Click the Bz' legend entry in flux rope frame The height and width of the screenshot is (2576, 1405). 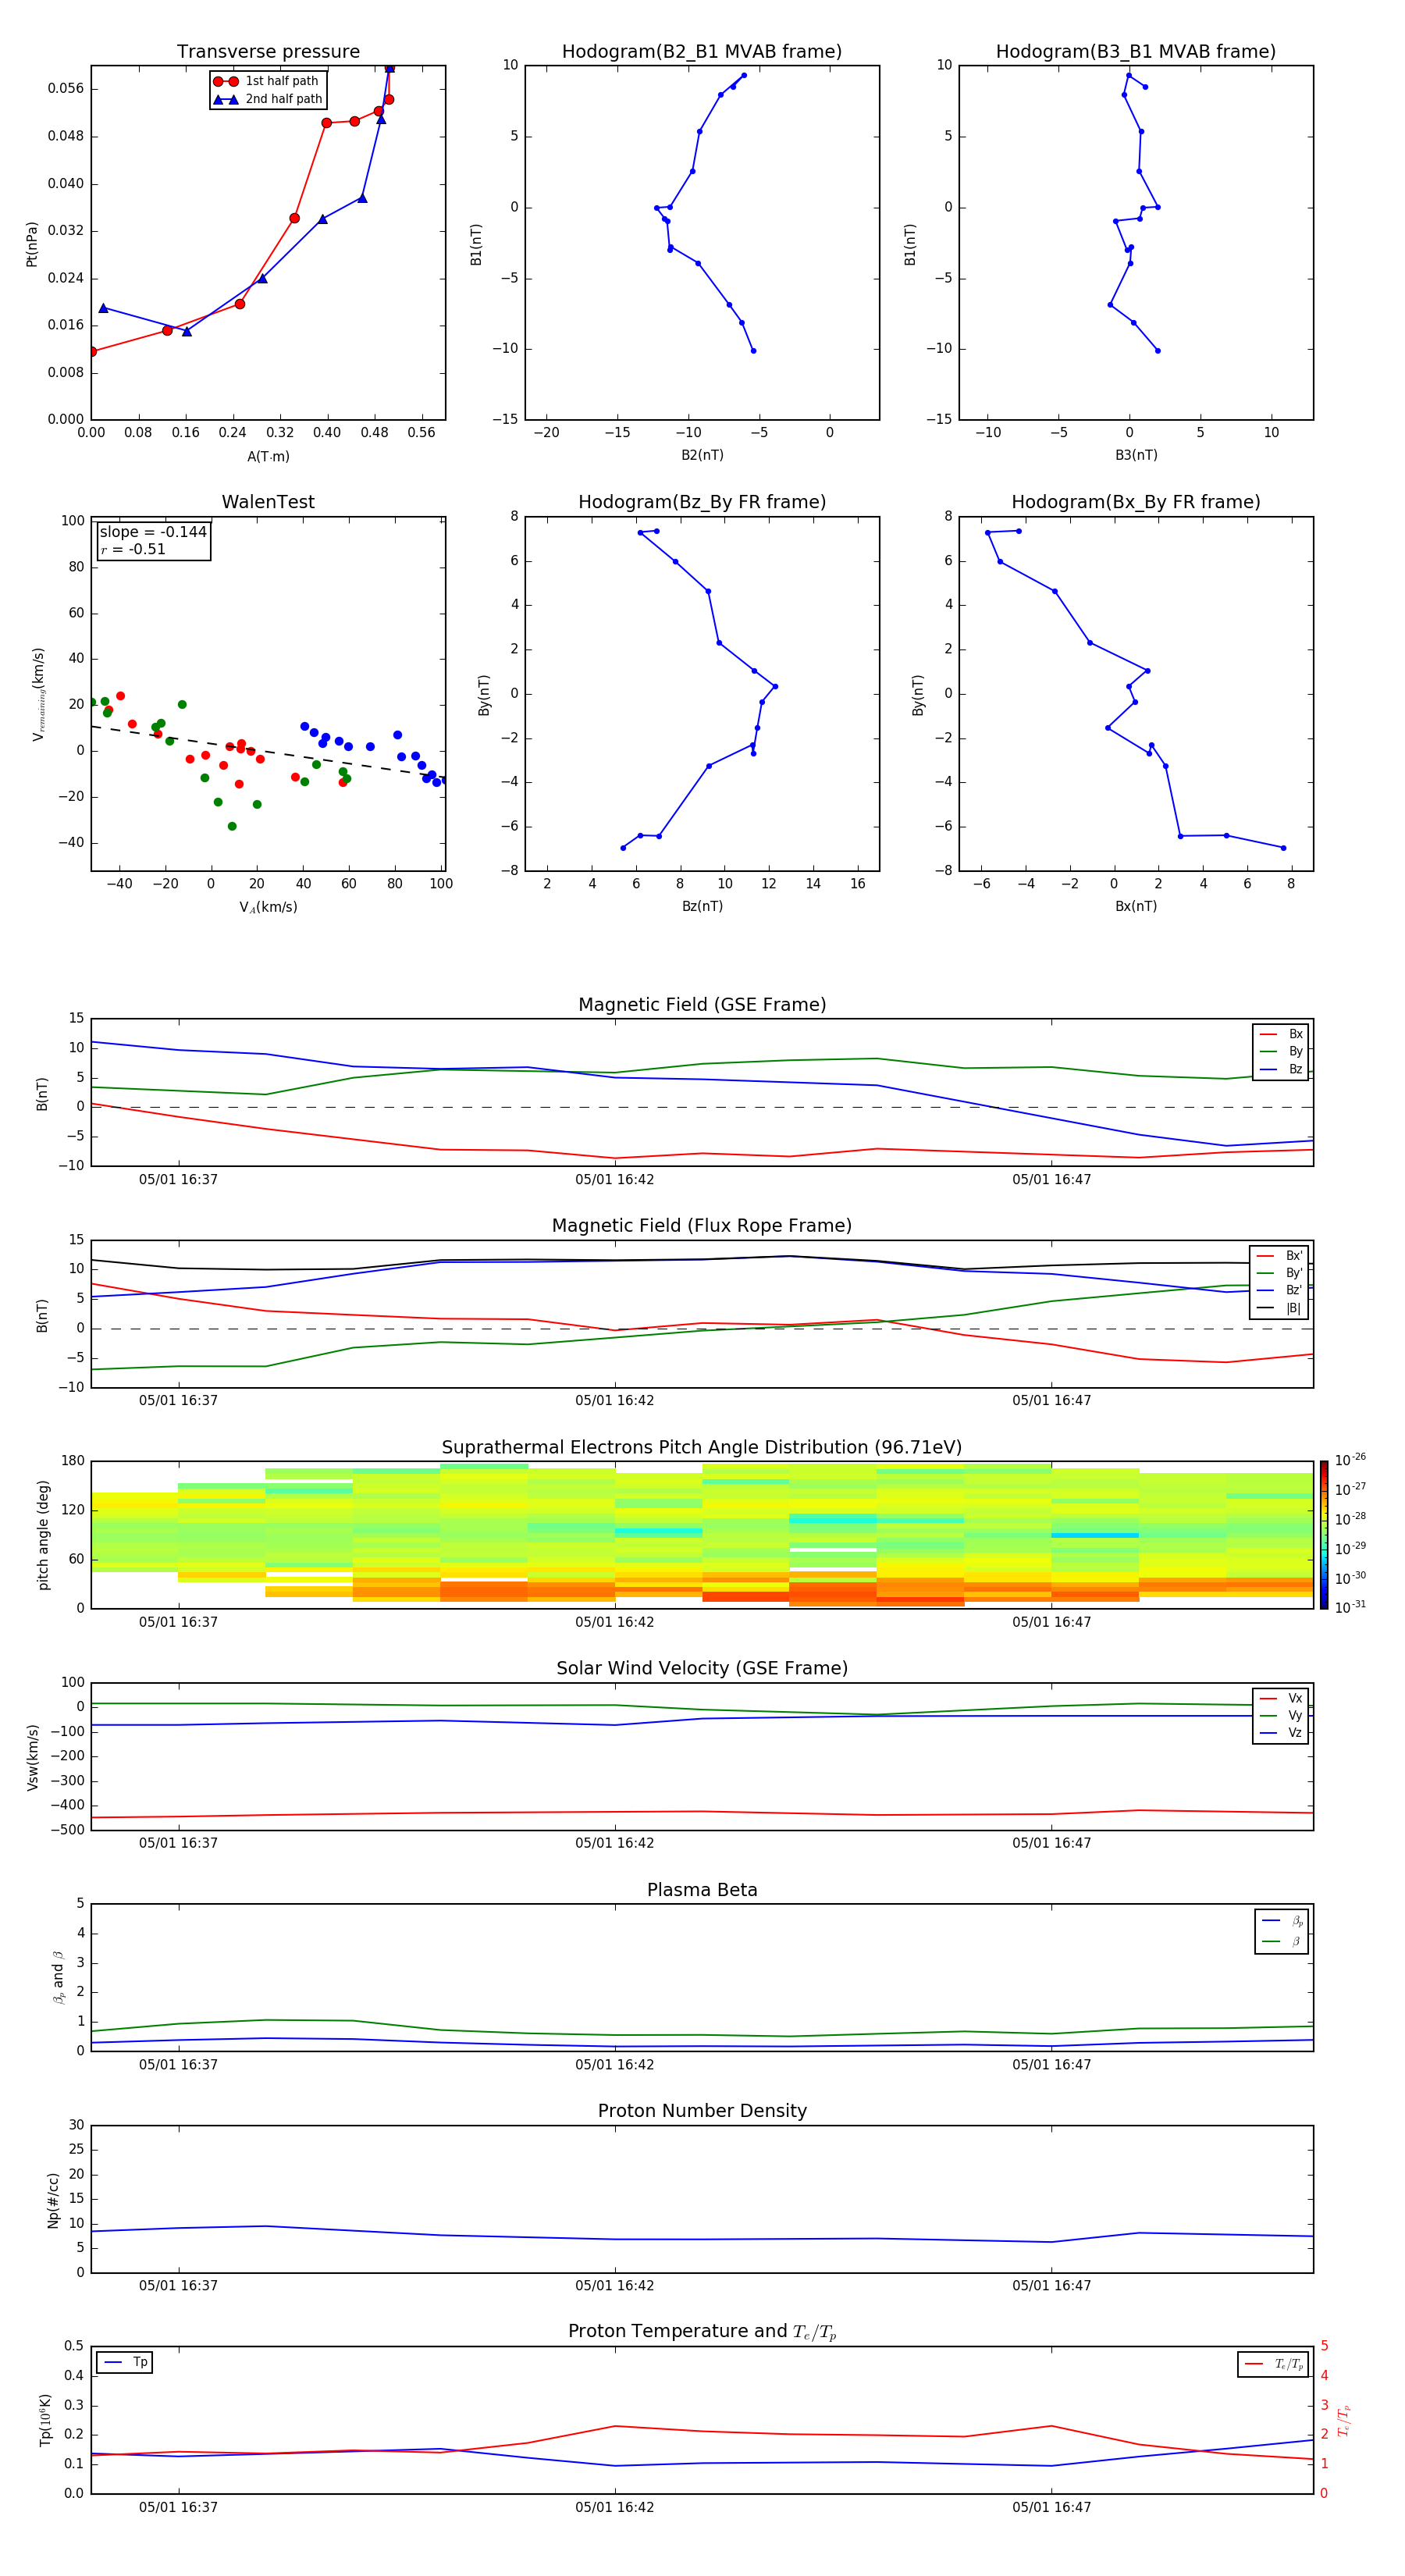[1279, 1290]
